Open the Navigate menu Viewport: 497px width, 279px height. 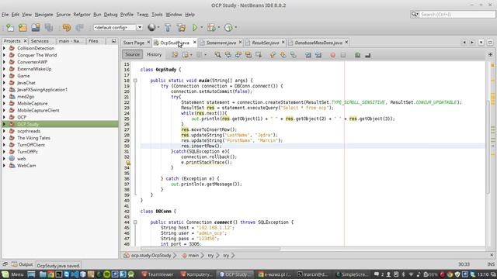point(43,15)
